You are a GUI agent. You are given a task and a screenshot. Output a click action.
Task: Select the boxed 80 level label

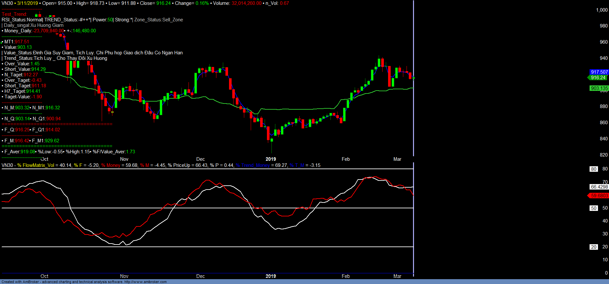[593, 169]
